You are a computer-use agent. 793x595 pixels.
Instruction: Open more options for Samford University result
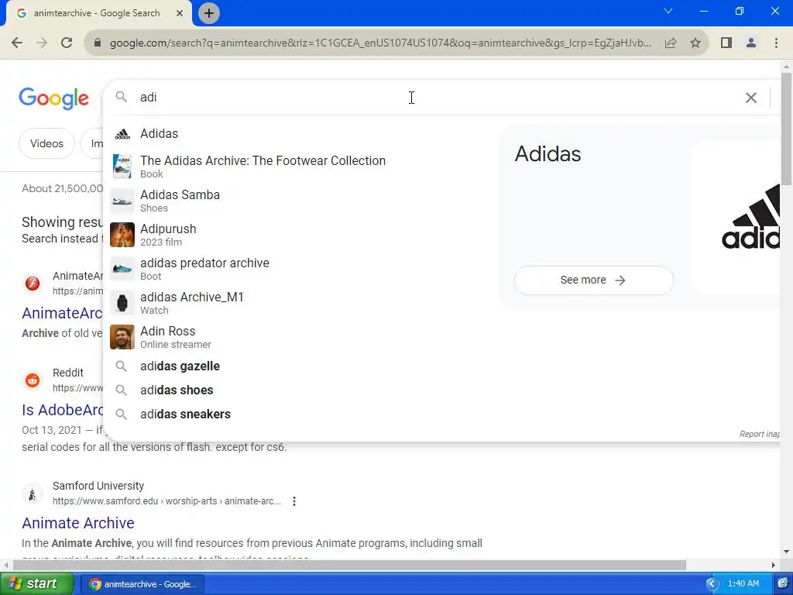tap(294, 501)
